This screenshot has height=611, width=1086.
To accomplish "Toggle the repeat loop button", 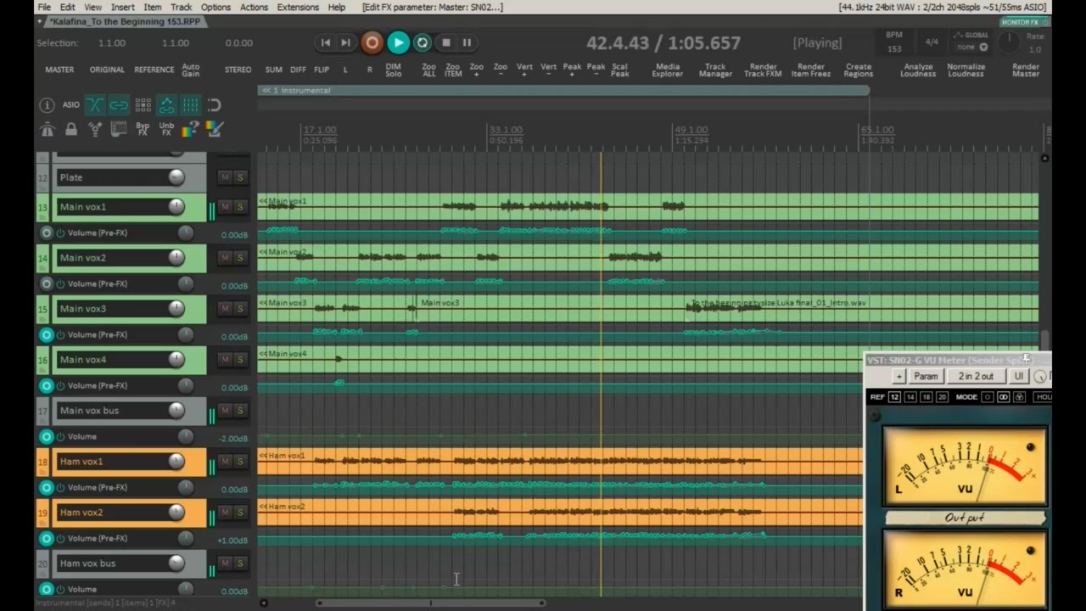I will click(x=423, y=42).
